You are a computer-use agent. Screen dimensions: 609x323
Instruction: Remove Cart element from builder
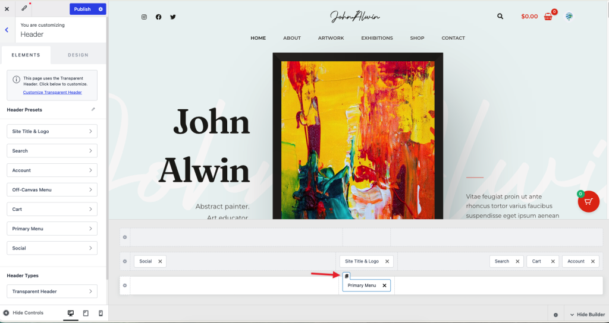[553, 261]
